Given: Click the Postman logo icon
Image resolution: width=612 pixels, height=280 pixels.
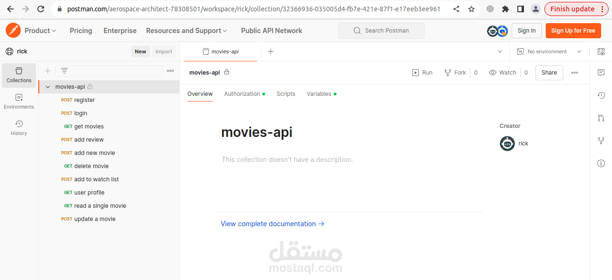Looking at the screenshot, I should 13,30.
